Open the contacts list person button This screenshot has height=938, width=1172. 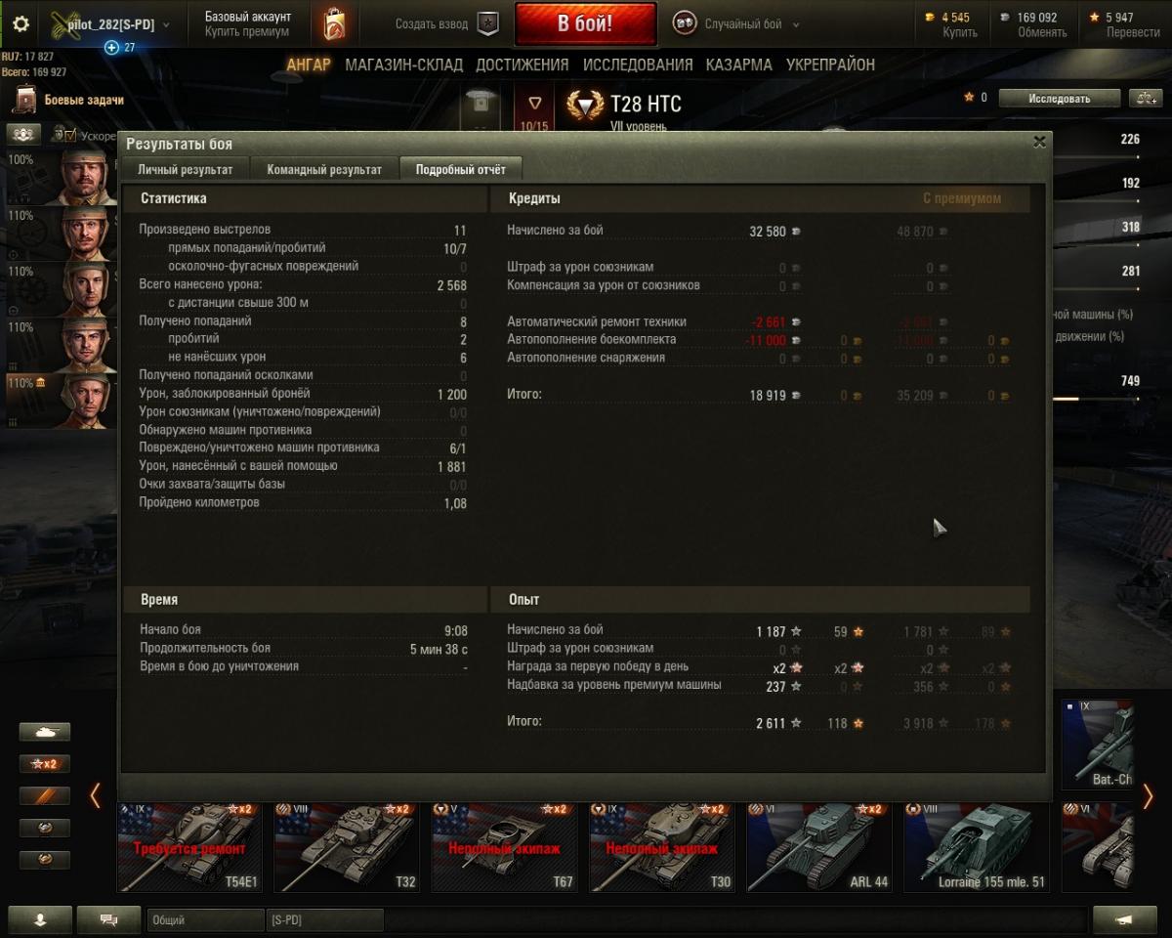point(40,919)
